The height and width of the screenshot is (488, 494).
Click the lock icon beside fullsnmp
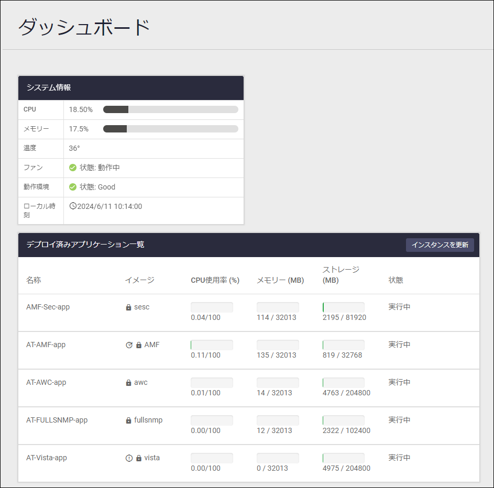(x=128, y=420)
